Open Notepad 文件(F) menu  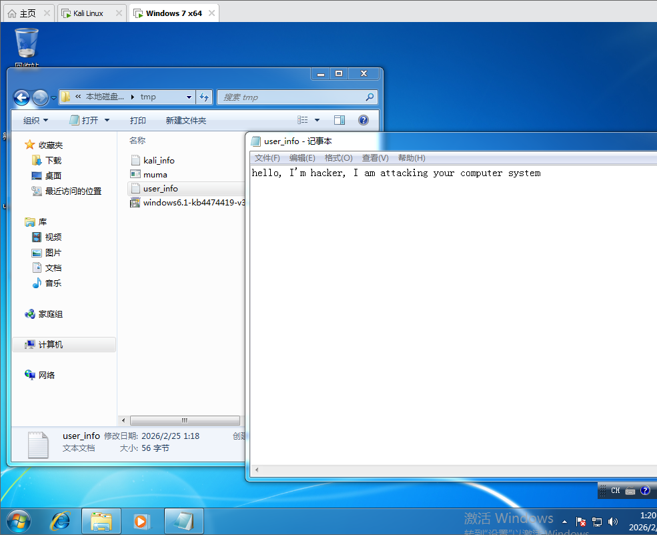point(267,158)
